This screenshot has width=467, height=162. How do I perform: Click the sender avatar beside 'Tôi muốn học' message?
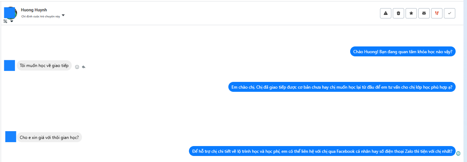click(10, 66)
